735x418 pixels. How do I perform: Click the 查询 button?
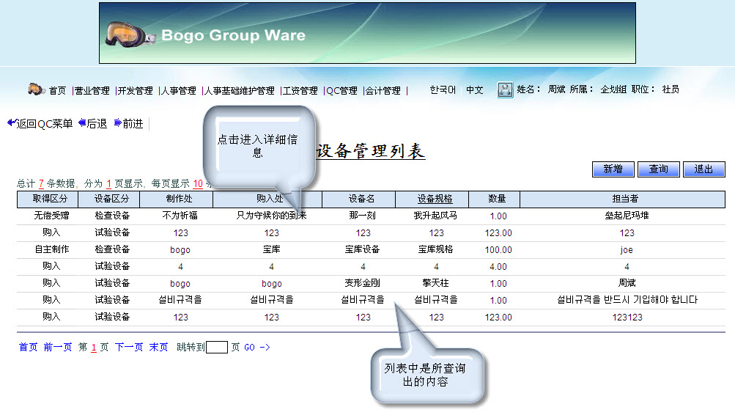659,169
